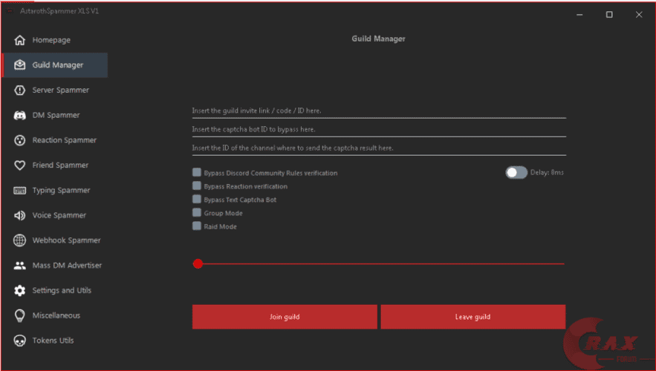
Task: Click the captcha result channel ID field
Action: pyautogui.click(x=379, y=148)
